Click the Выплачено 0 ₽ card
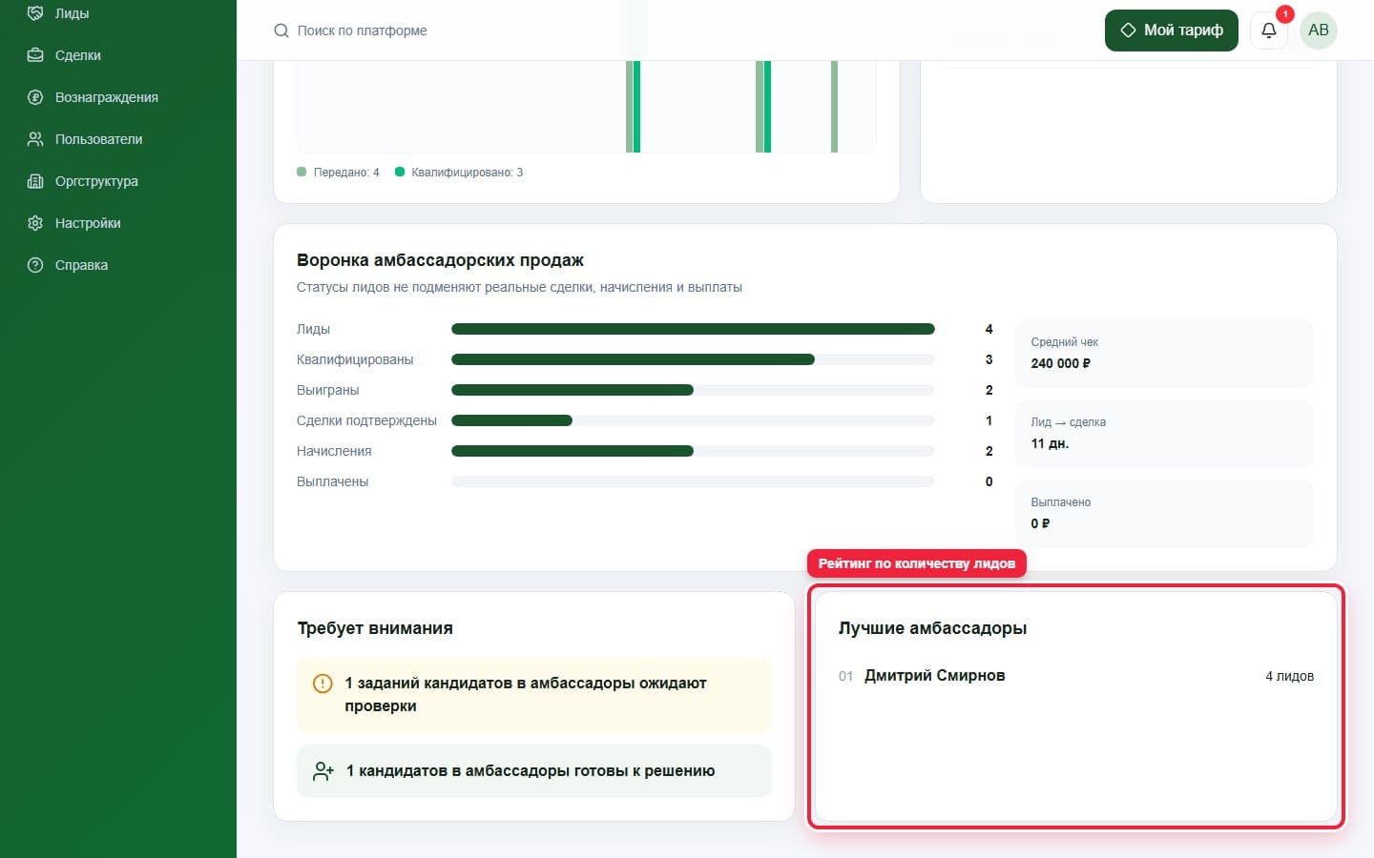Screen dimensions: 1374x858 (1164, 513)
